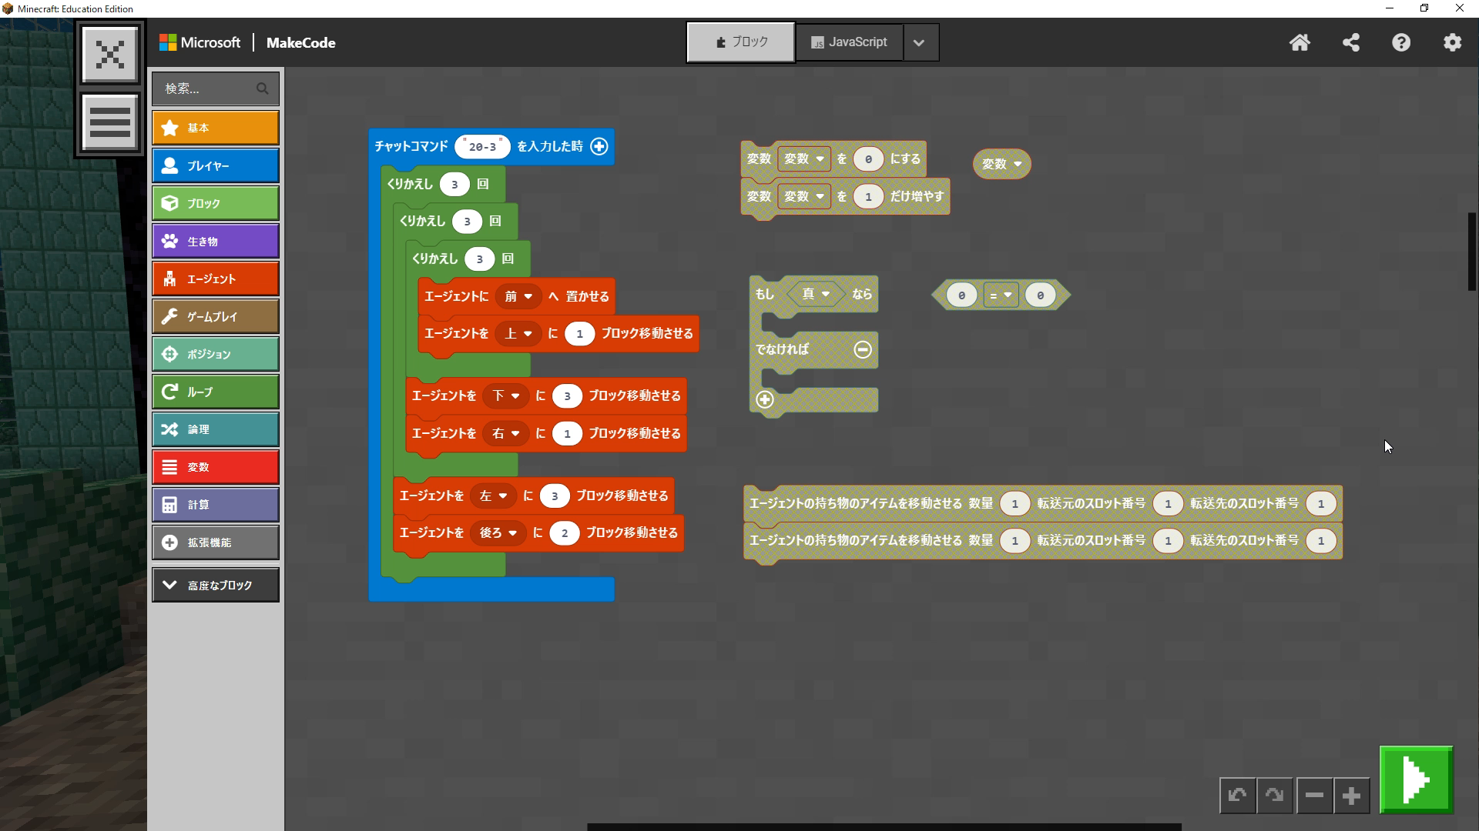This screenshot has width=1479, height=831.
Task: Switch to the JavaScript editor tab
Action: click(849, 42)
